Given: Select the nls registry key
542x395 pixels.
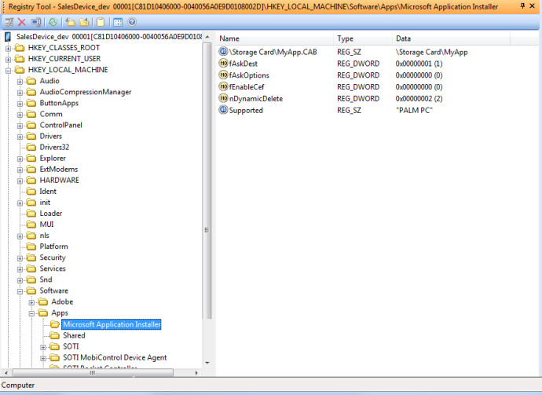Looking at the screenshot, I should click(44, 236).
